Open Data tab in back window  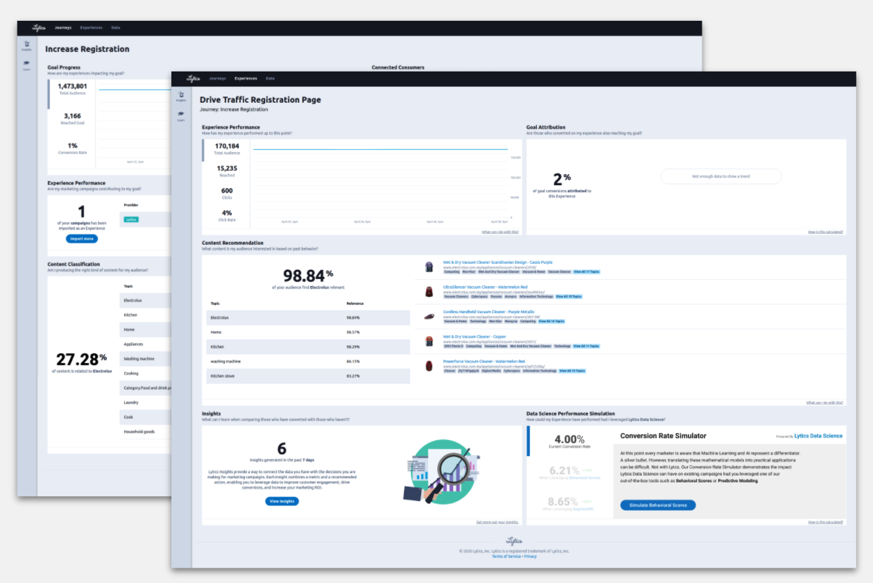point(115,28)
